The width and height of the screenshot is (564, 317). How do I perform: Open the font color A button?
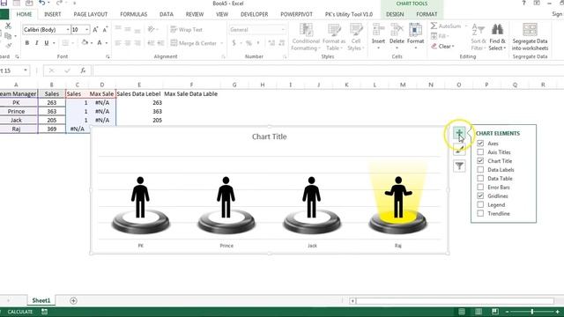[x=100, y=43]
